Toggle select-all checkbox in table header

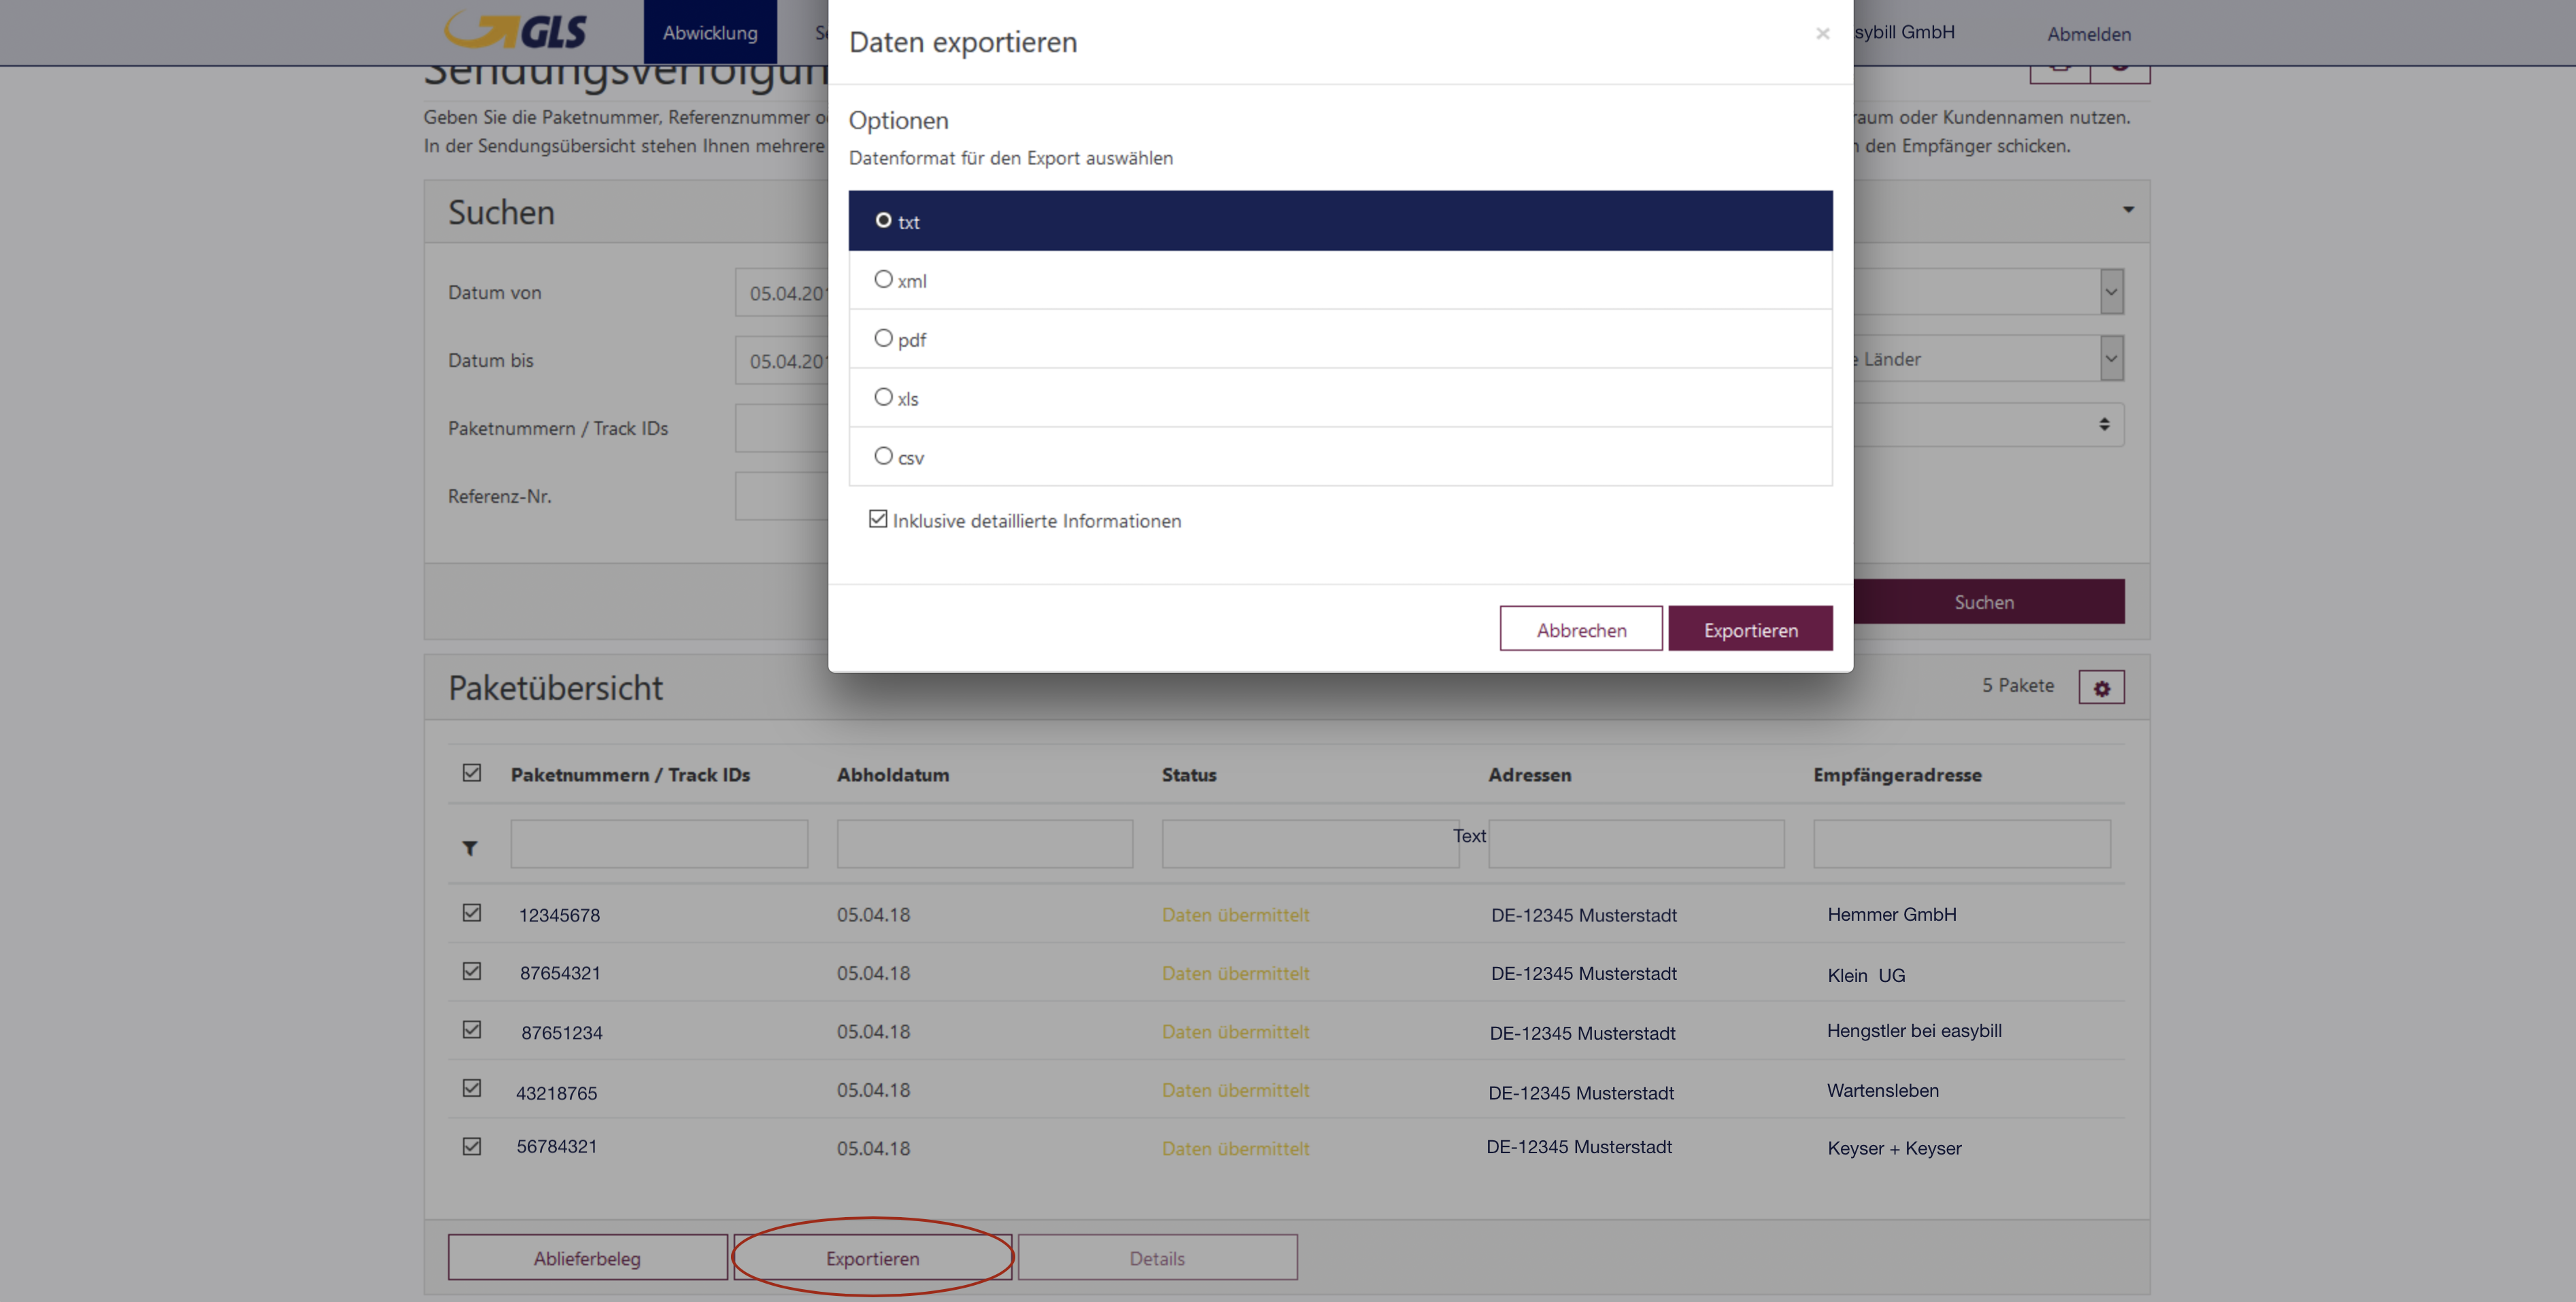472,773
